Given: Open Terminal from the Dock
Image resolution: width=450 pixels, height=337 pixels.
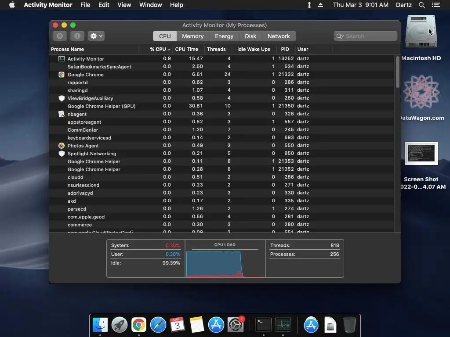Looking at the screenshot, I should click(263, 325).
